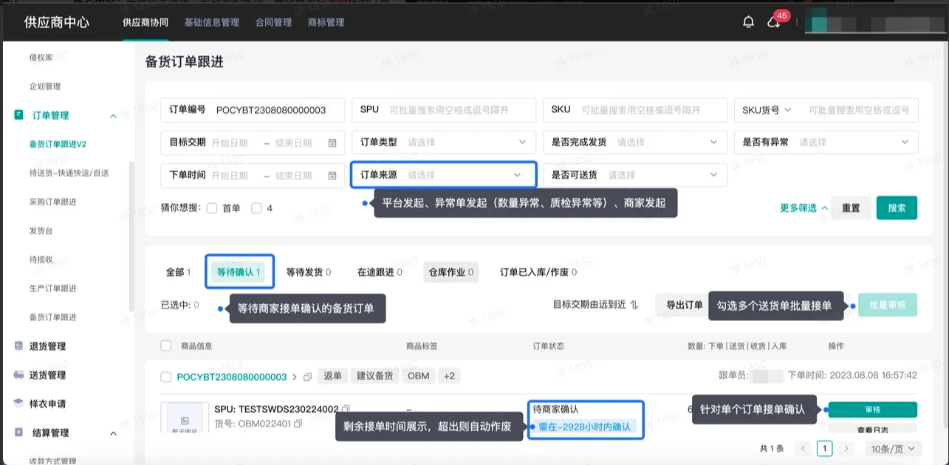The height and width of the screenshot is (465, 949).
Task: Open 10条/页 page size dropdown
Action: (x=894, y=449)
